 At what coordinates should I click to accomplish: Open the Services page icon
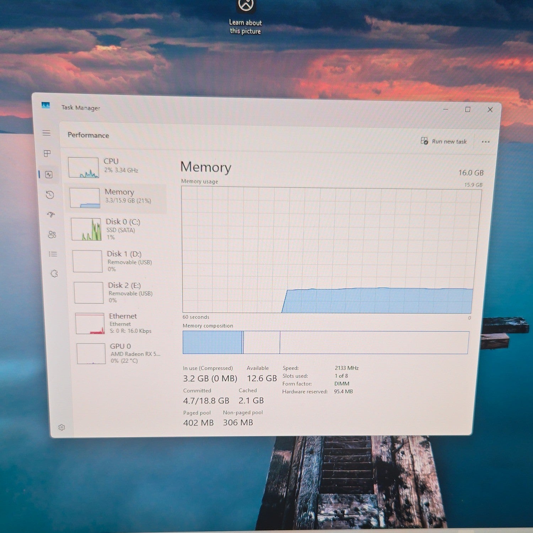tap(54, 274)
